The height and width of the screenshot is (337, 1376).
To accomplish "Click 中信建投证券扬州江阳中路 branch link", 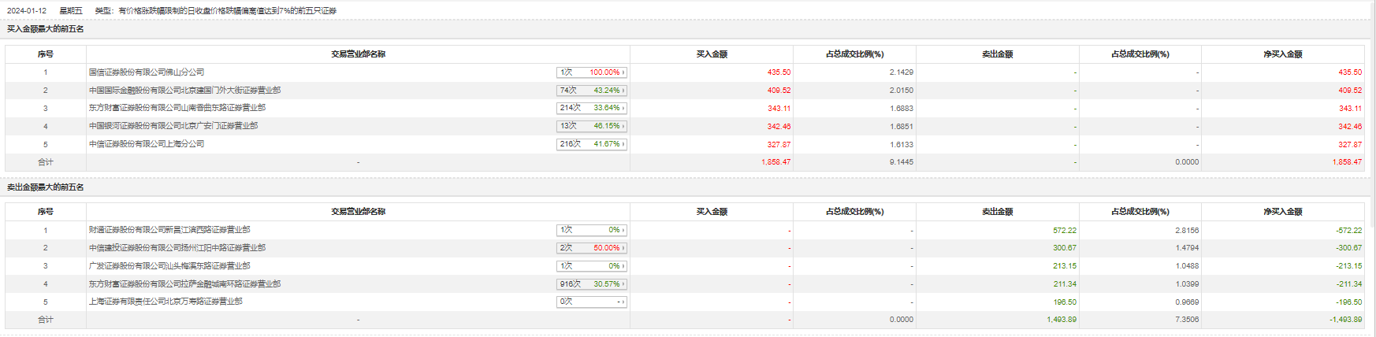I will click(177, 248).
